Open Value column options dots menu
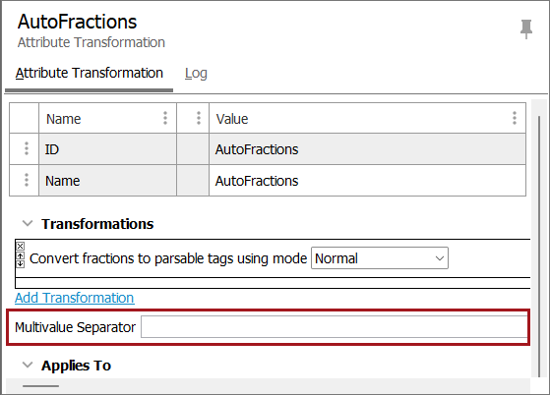 [515, 118]
